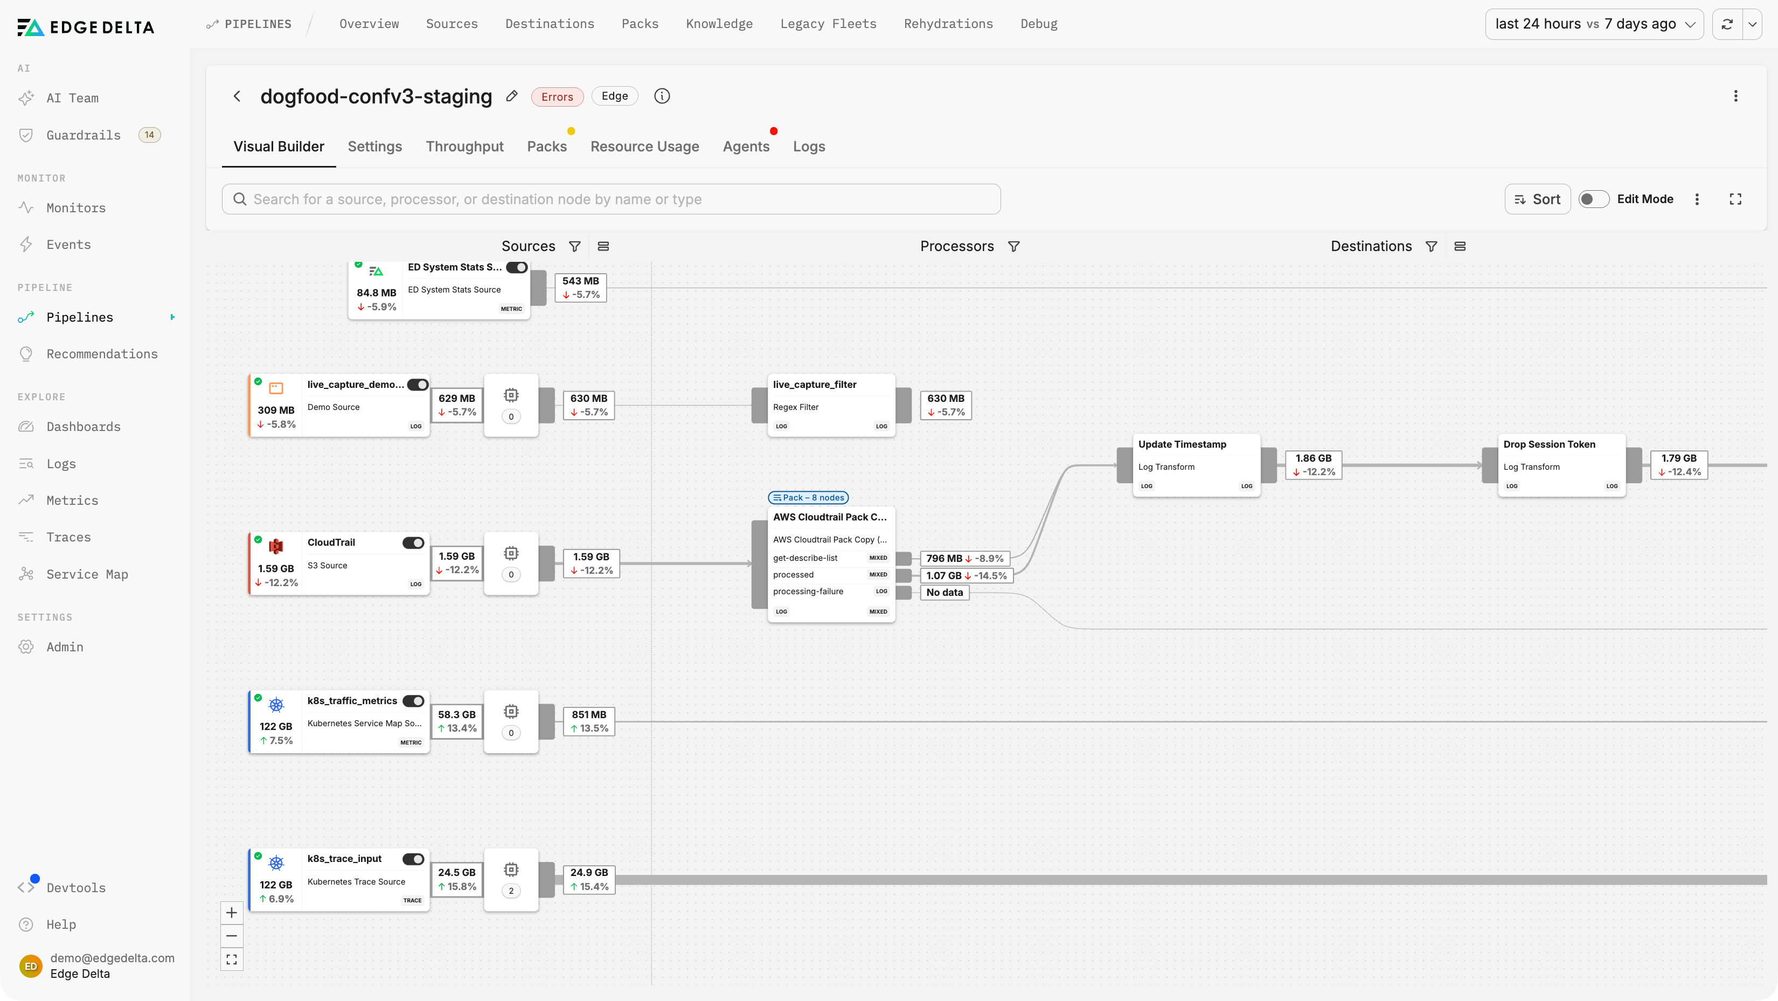Click the Errors status badge
The image size is (1778, 1001).
point(557,96)
